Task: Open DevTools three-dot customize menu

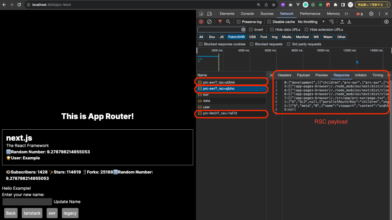Action: pyautogui.click(x=379, y=14)
